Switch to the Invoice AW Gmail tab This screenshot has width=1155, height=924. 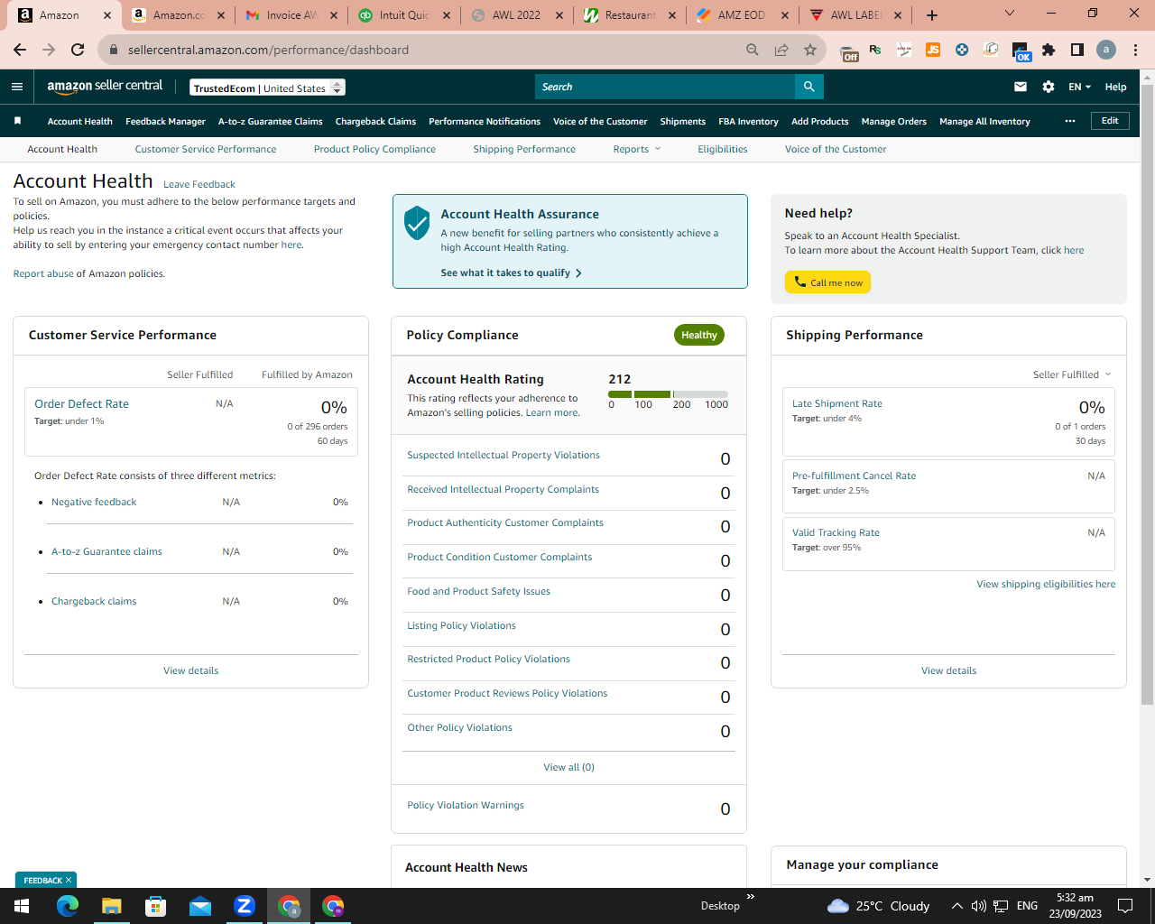pyautogui.click(x=291, y=15)
